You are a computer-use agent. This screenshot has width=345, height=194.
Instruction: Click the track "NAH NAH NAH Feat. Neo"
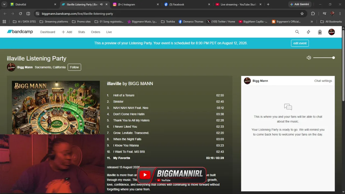tap(131, 108)
